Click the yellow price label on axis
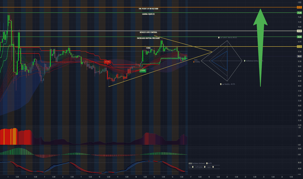This screenshot has height=179, width=303. 299,47
